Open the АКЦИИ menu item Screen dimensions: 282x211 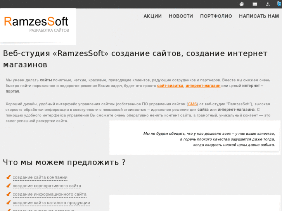(x=152, y=16)
